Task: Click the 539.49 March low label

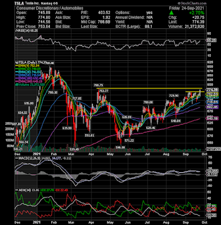Action: 74,149
